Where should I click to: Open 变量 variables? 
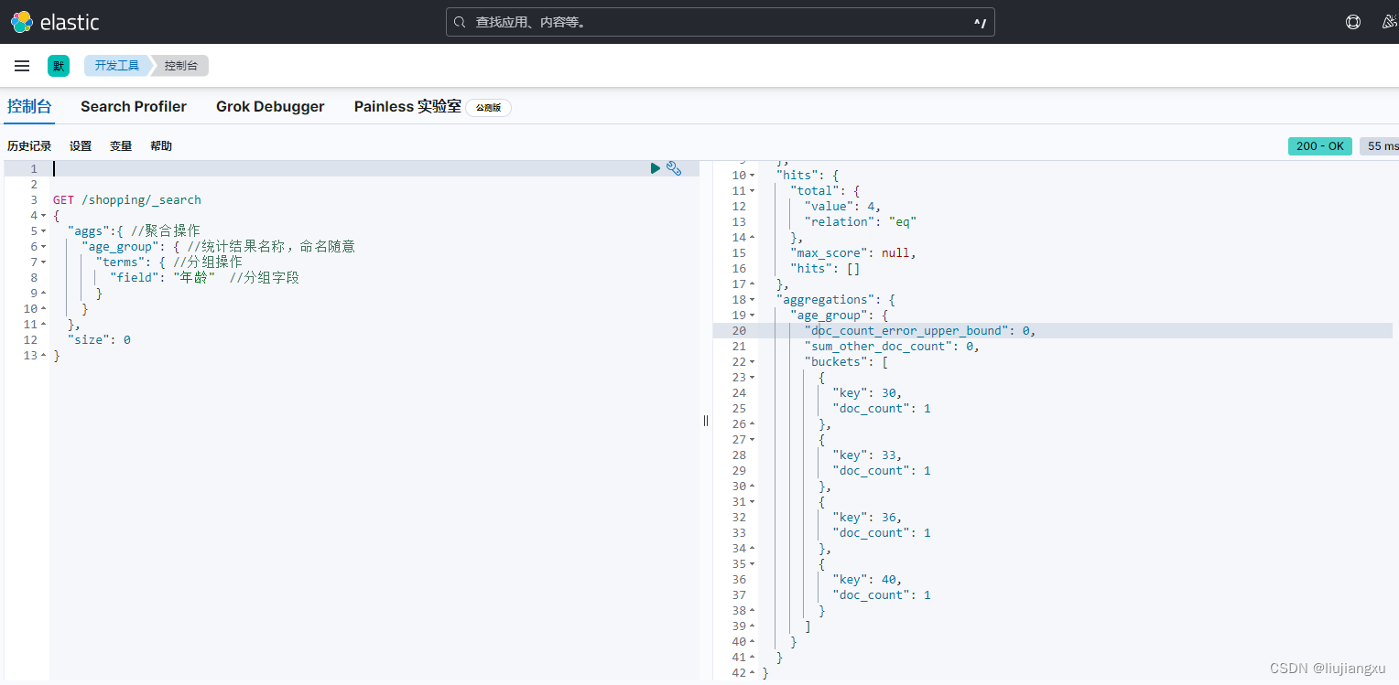121,146
